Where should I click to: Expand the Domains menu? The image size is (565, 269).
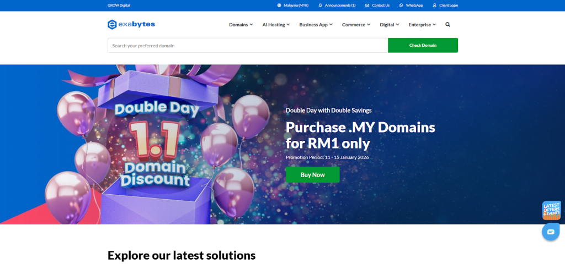[x=241, y=25]
